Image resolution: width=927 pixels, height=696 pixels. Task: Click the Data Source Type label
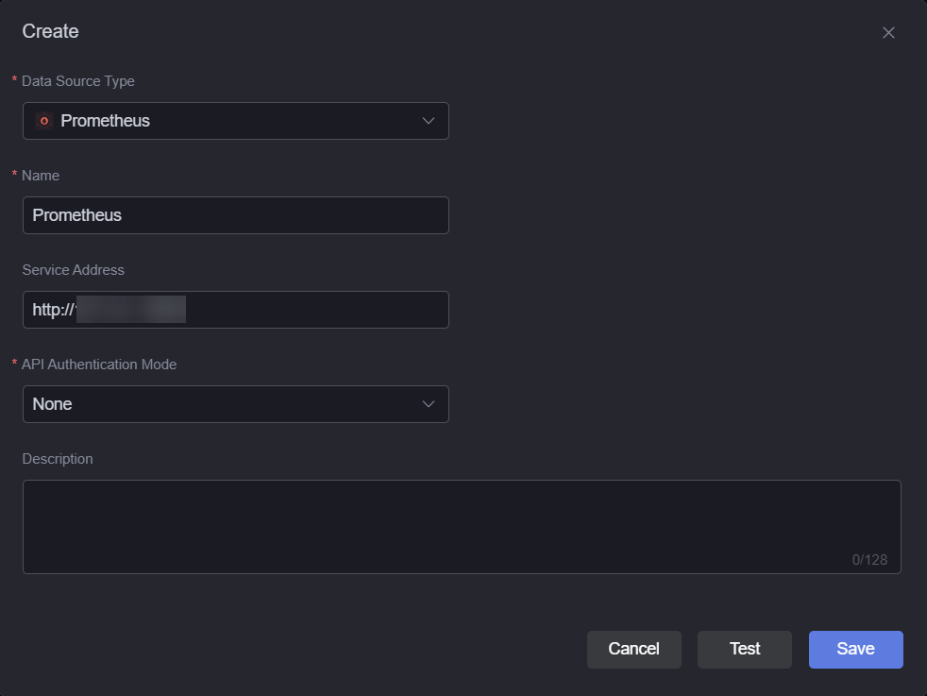[x=78, y=81]
